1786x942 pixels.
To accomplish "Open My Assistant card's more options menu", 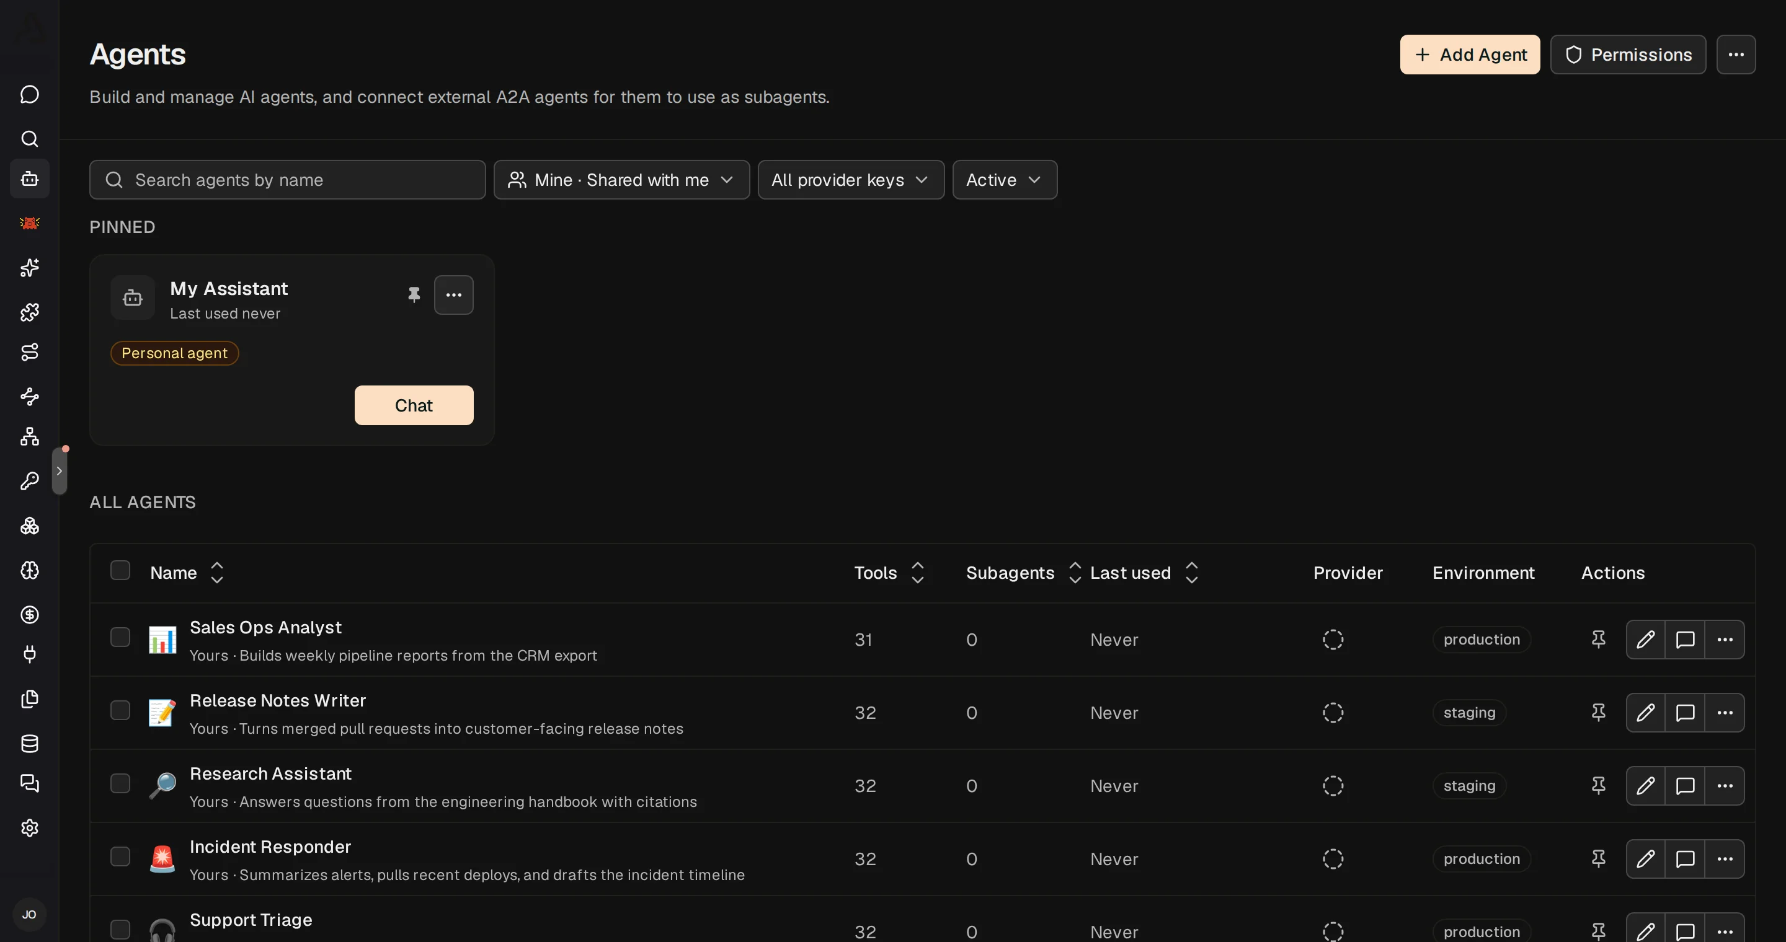I will pos(453,295).
